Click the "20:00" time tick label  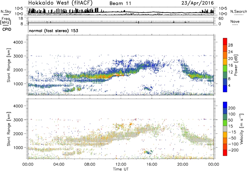tap(182, 165)
